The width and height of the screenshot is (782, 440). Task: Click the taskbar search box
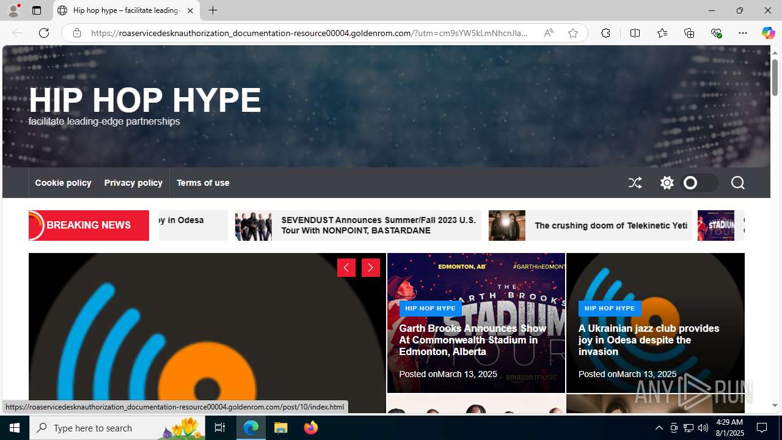tap(116, 428)
